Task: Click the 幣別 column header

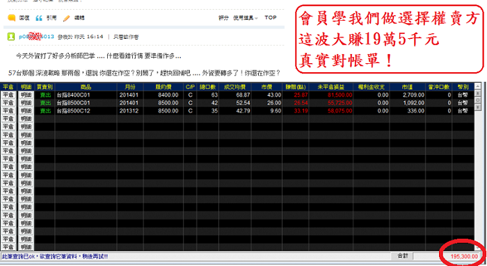Action: [x=463, y=87]
